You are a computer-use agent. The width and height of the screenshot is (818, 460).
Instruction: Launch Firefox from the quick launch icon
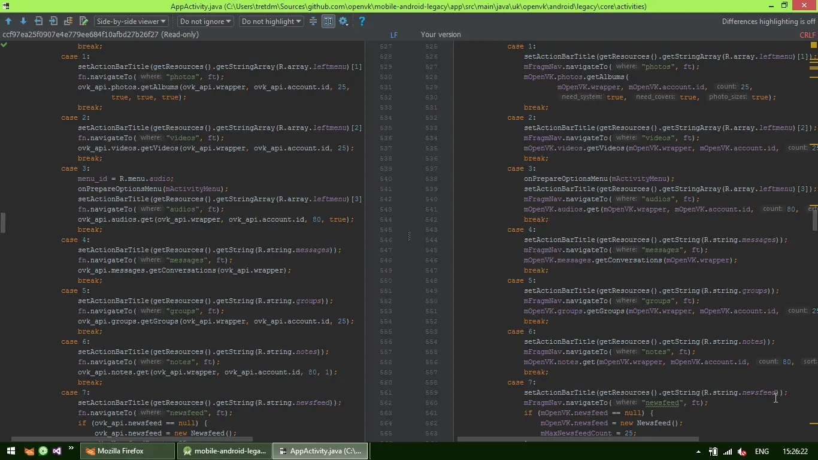29,451
